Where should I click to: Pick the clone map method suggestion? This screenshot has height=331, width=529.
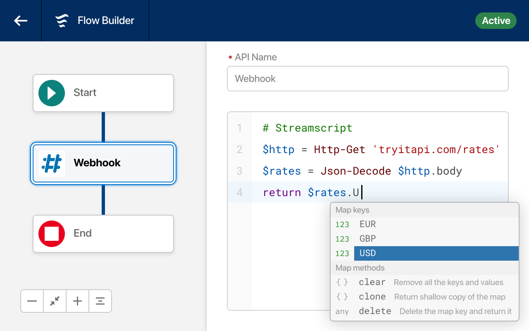(x=424, y=297)
